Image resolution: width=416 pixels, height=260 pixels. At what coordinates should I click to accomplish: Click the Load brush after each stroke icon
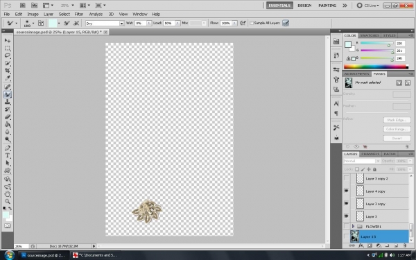tap(67, 23)
